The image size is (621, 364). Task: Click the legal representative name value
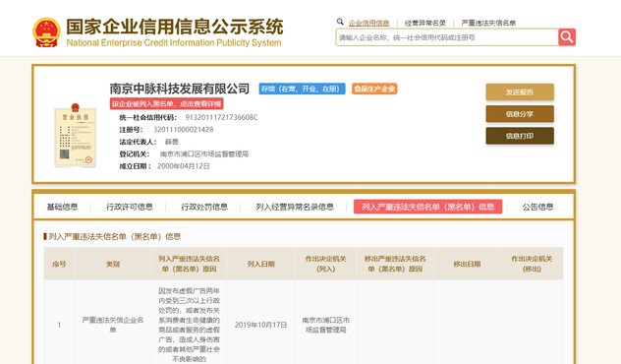[172, 142]
